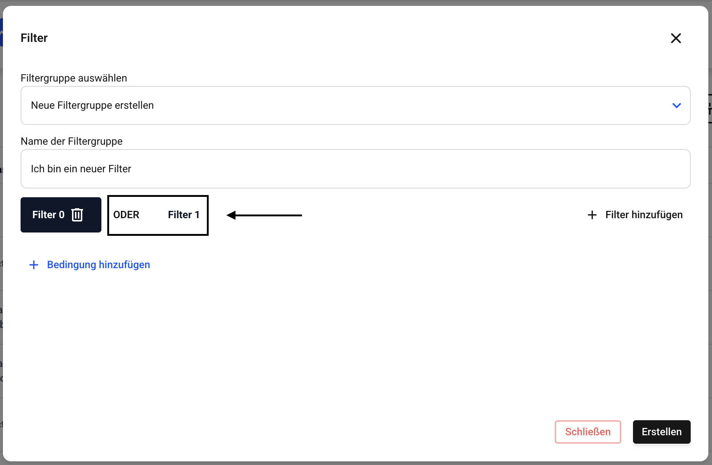Click blue plus icon before Bedingung hinzufügen
Screen dimensions: 712x465
tap(34, 265)
